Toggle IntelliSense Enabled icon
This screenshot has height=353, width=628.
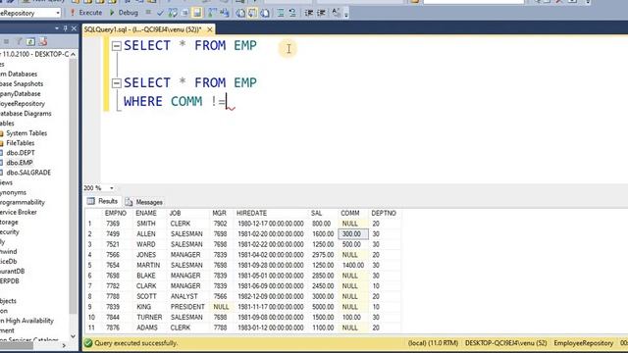197,13
